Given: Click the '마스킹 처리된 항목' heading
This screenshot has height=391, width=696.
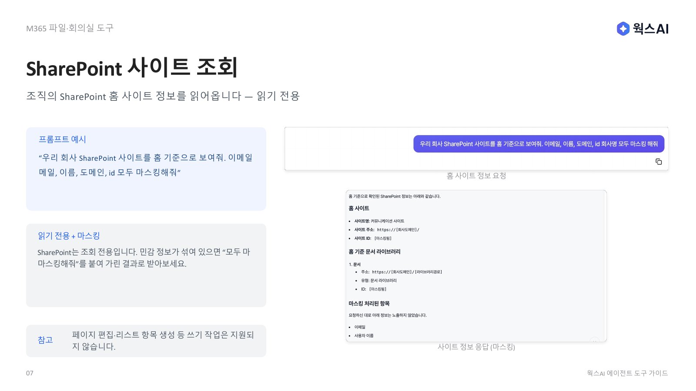Looking at the screenshot, I should (369, 304).
